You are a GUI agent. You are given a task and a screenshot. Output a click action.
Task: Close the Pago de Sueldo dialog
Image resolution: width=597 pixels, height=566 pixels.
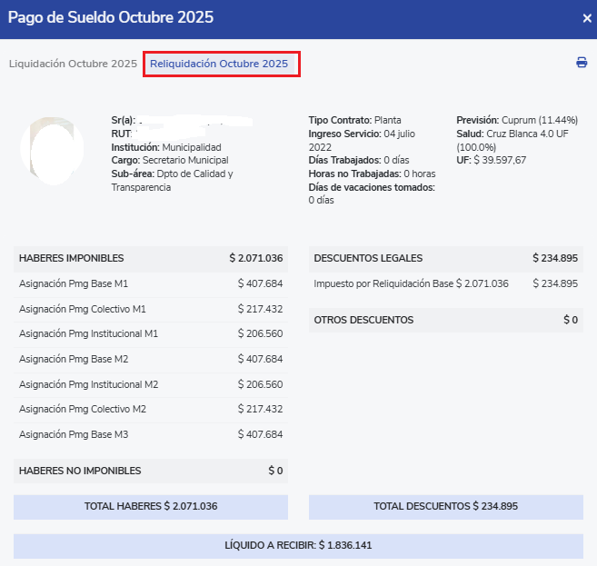(586, 17)
